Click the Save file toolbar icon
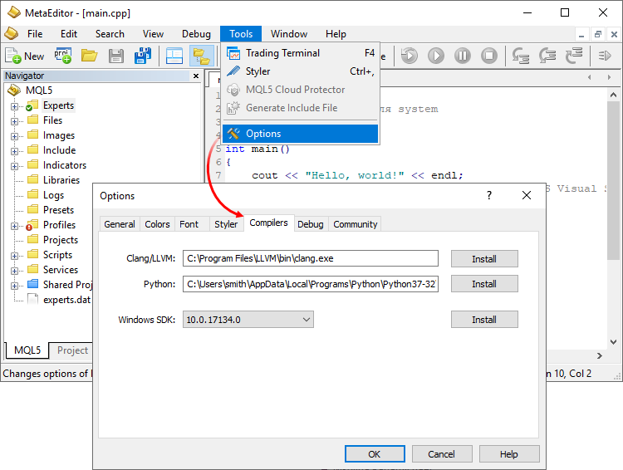Image resolution: width=623 pixels, height=470 pixels. [116, 56]
